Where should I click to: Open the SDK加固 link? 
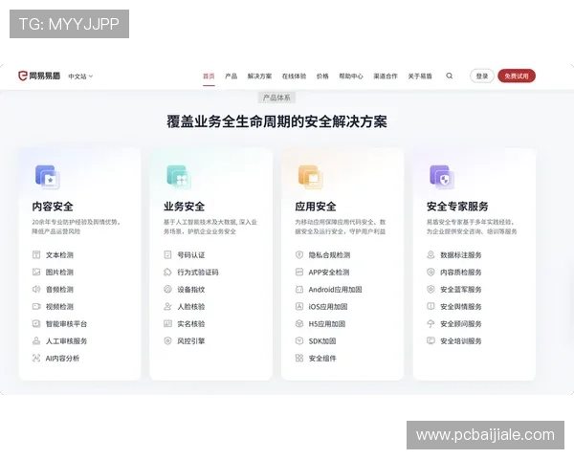click(x=322, y=341)
